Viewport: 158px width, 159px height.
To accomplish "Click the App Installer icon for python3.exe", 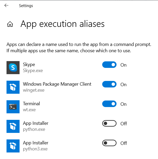I will click(13, 146).
